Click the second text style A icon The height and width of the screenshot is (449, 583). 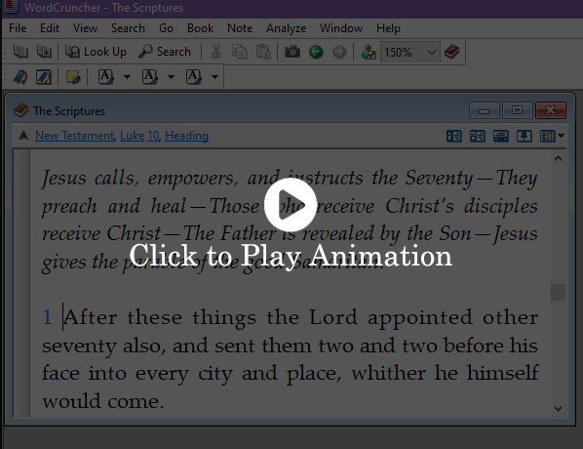click(x=150, y=77)
